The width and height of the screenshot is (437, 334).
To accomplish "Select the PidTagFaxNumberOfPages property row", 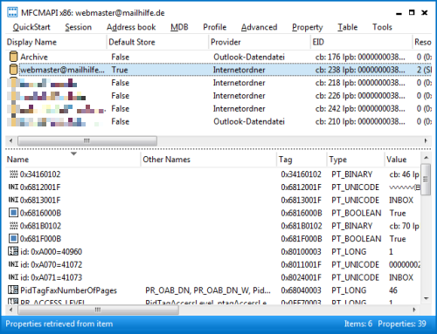I will 212,290.
